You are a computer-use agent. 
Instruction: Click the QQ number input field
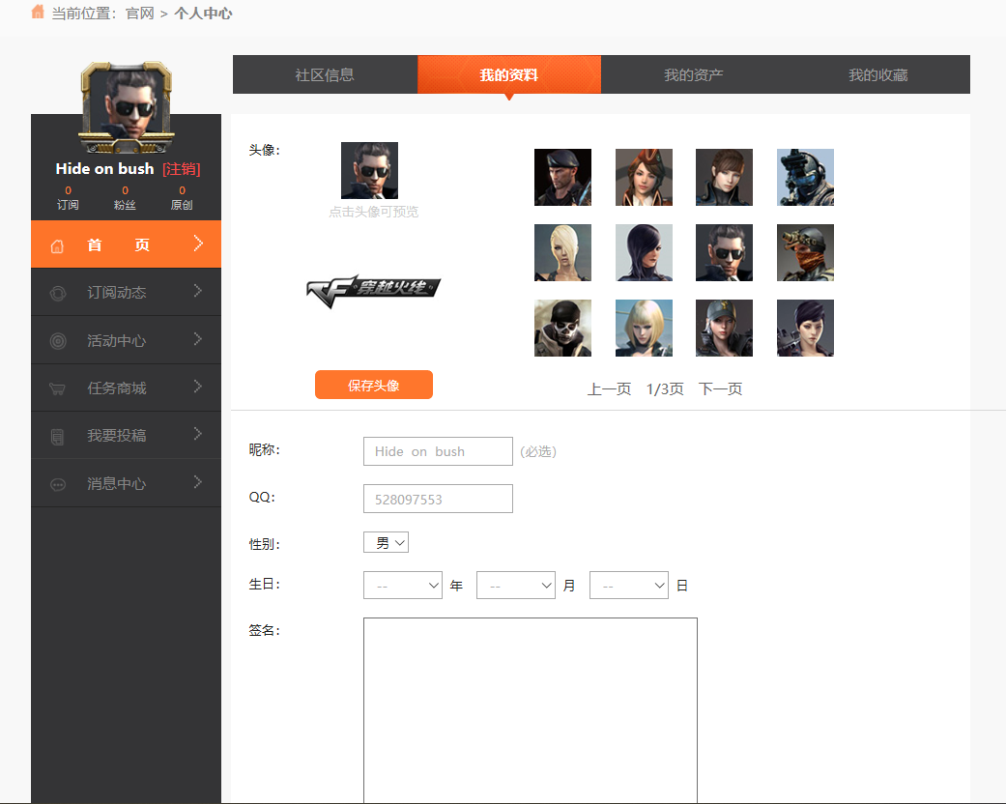click(x=438, y=499)
